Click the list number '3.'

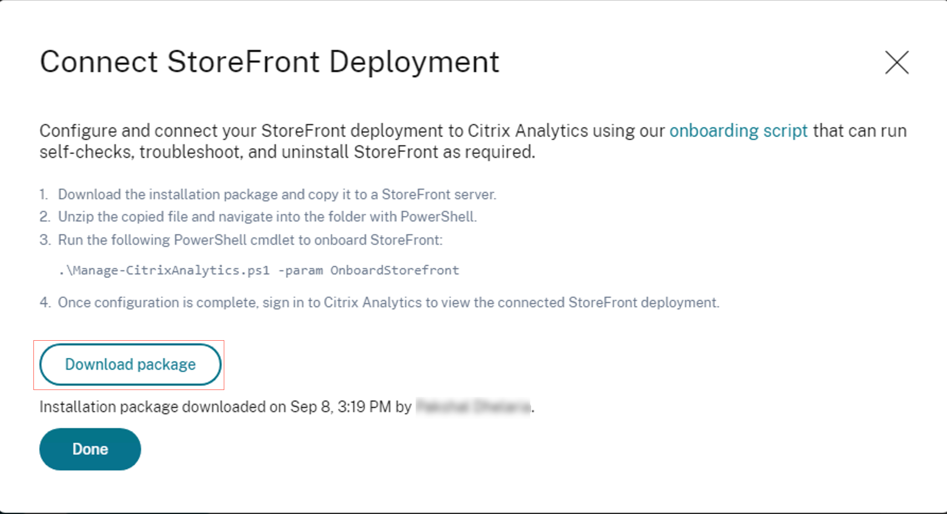(45, 240)
